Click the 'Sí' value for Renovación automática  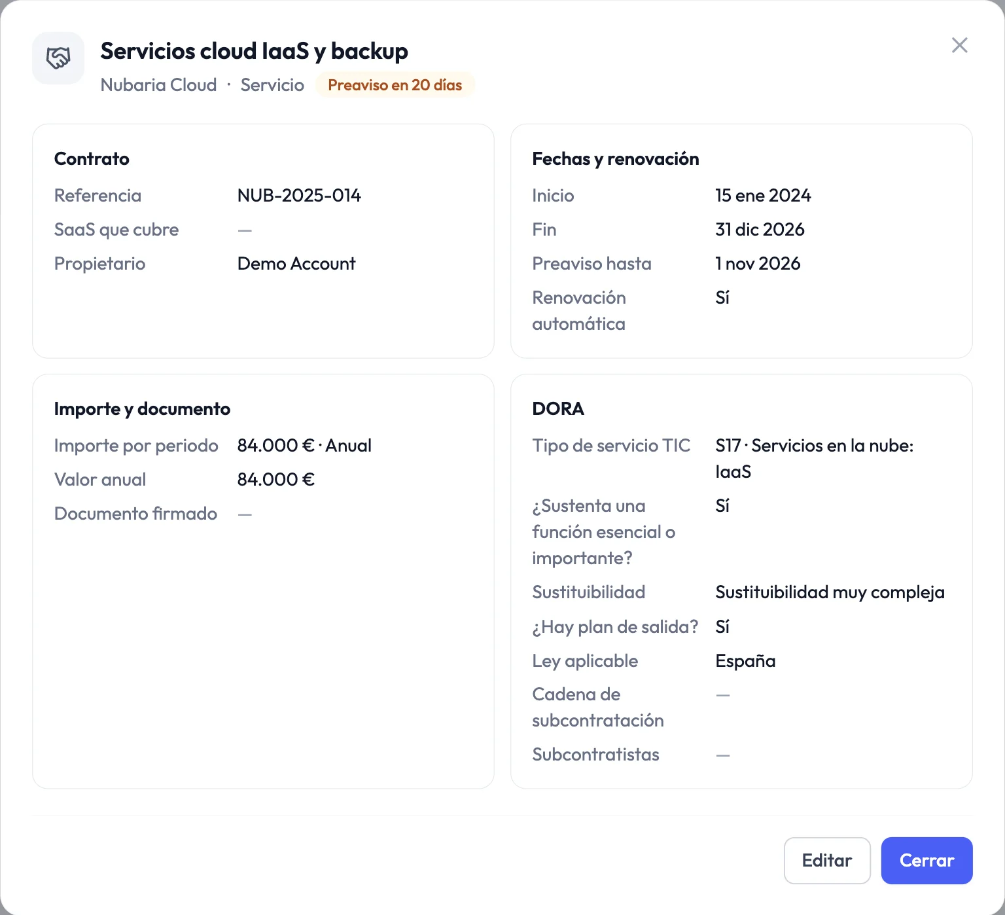pos(722,298)
